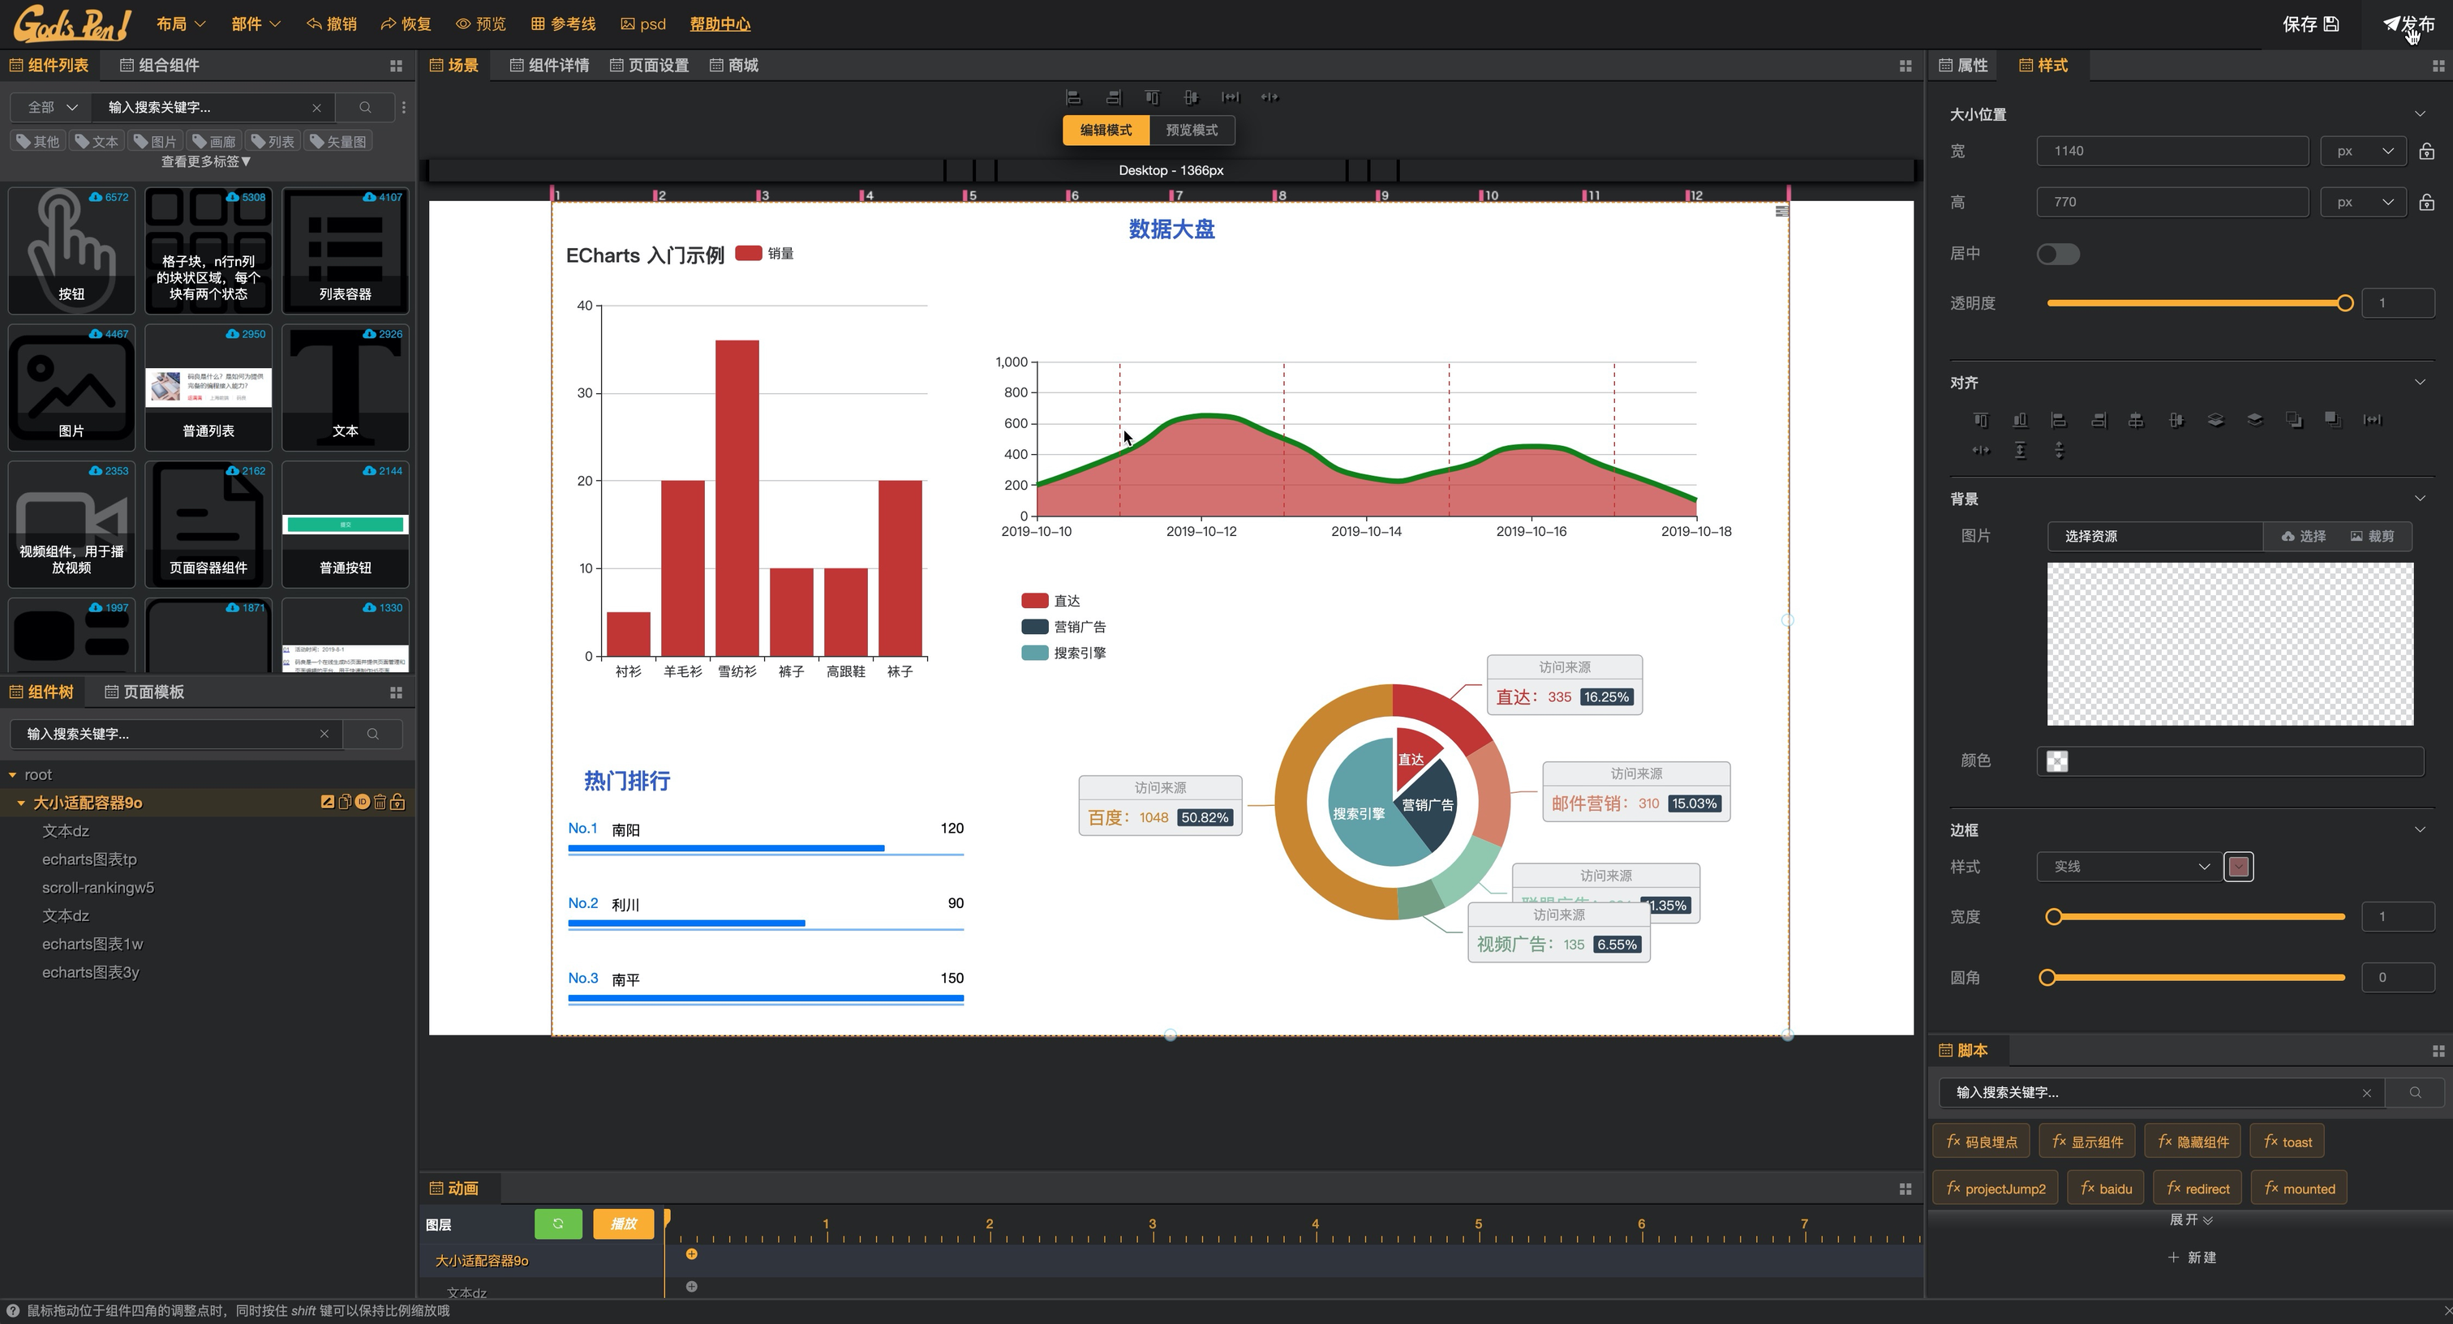Open the 帮助中心 help link
Image resolution: width=2453 pixels, height=1324 pixels.
(x=720, y=24)
